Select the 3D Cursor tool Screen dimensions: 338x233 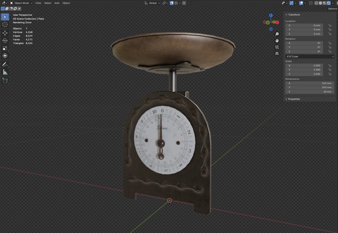click(x=5, y=24)
